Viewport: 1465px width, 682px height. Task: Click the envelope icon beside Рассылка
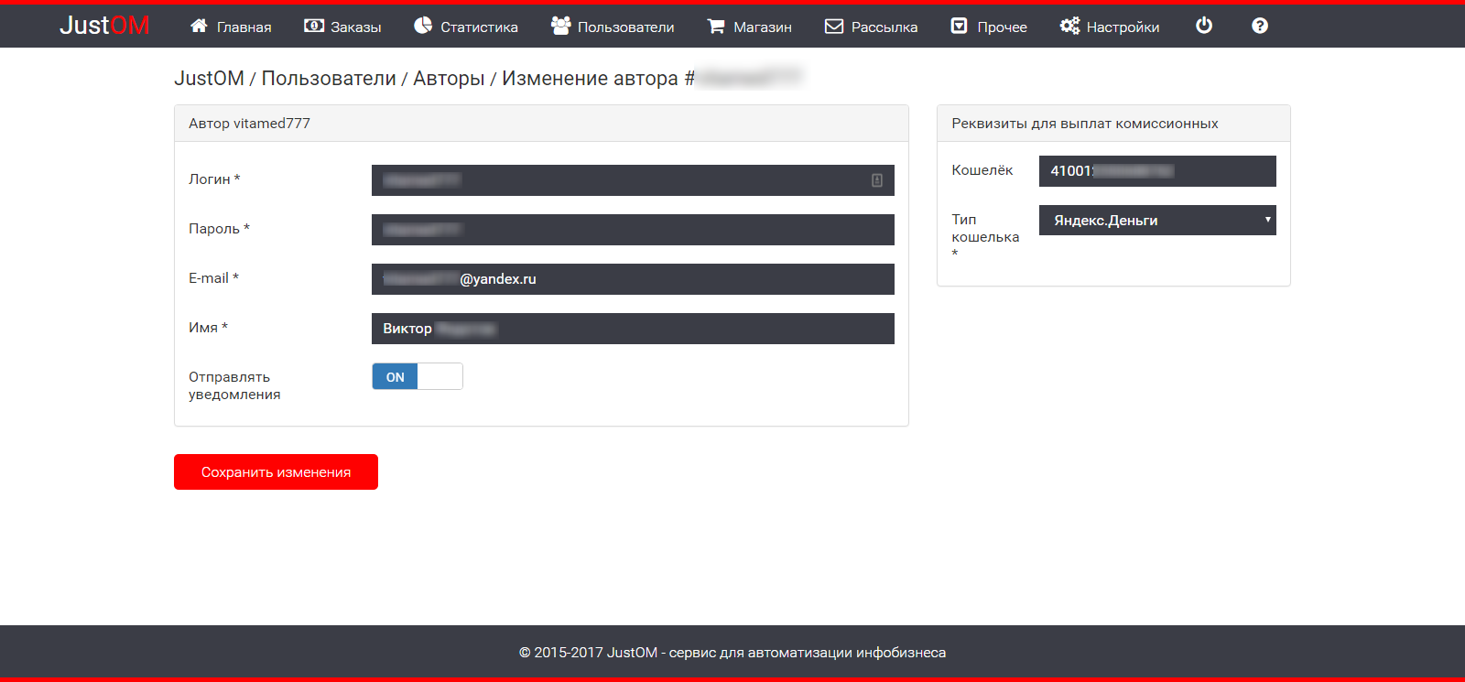(834, 27)
